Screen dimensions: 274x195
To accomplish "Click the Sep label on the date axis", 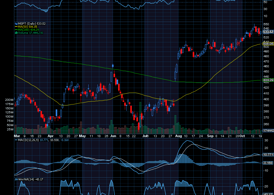I will pyautogui.click(x=210, y=136).
